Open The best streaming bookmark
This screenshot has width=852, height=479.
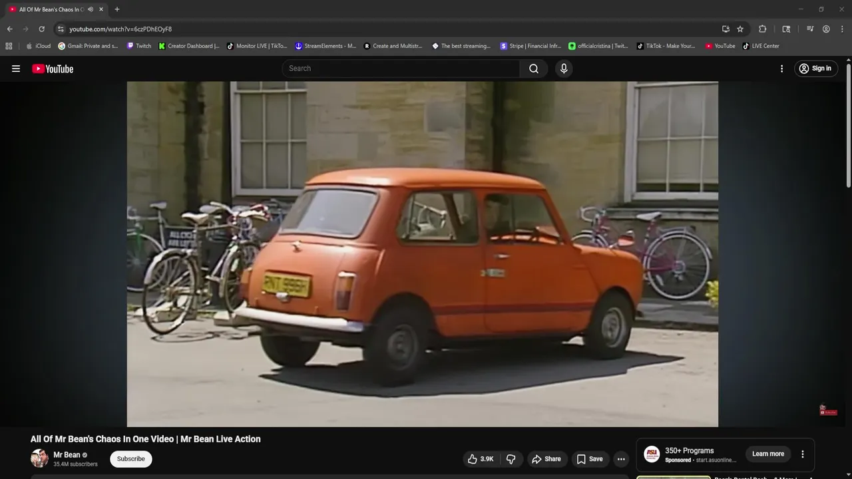point(461,46)
